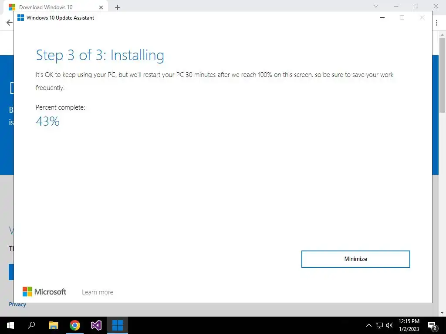The image size is (446, 334).
Task: Click the Update Assistant title bar Windows icon
Action: [x=21, y=17]
